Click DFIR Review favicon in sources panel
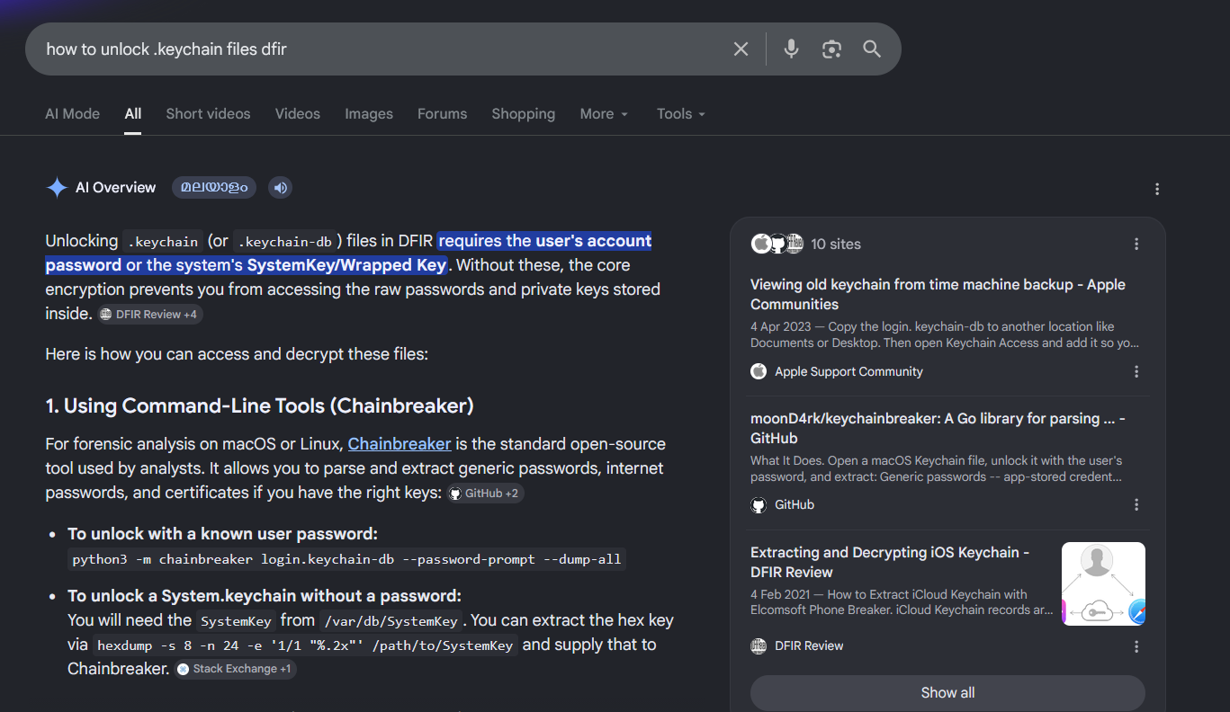This screenshot has width=1230, height=712. [x=759, y=645]
